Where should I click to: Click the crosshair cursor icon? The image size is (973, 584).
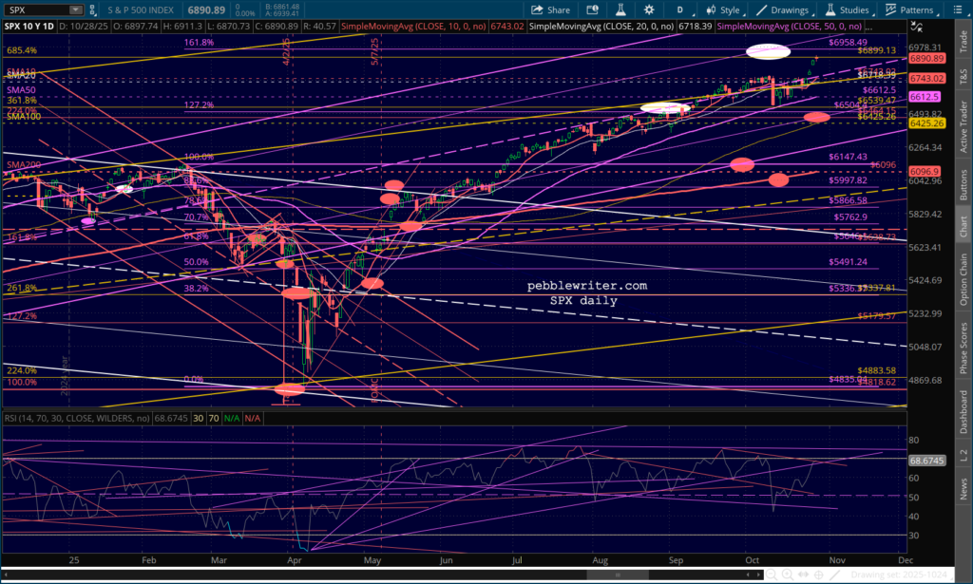[x=818, y=575]
